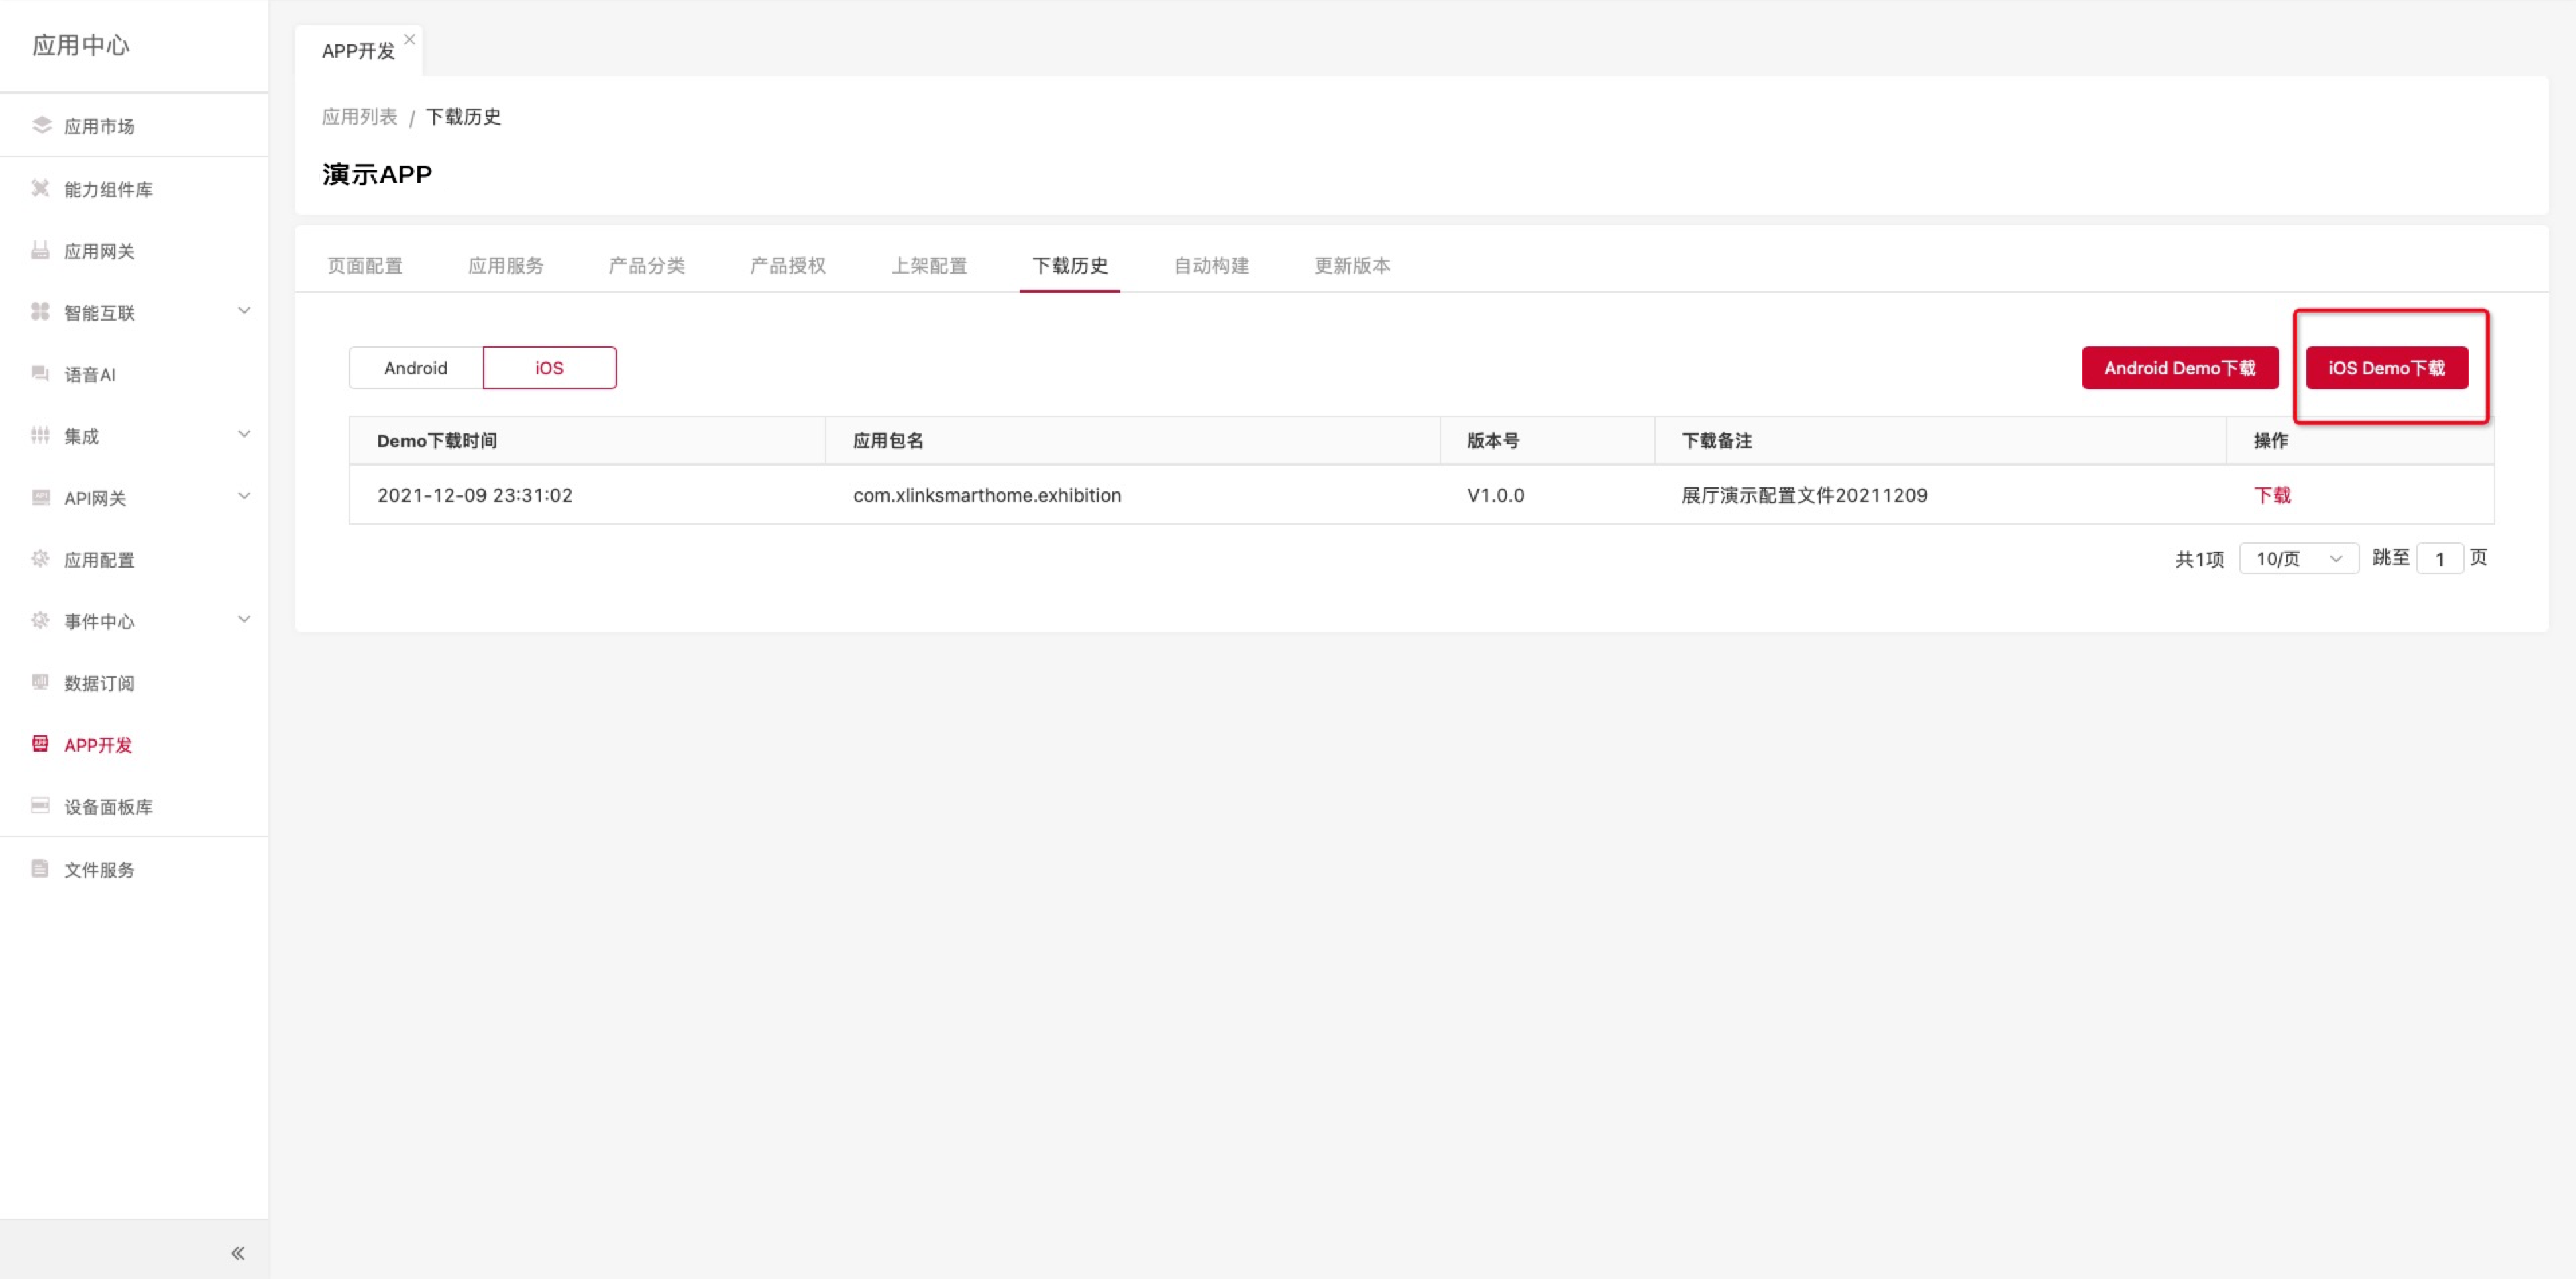Image resolution: width=2576 pixels, height=1279 pixels.
Task: Open the 页面配置 tab
Action: point(365,265)
